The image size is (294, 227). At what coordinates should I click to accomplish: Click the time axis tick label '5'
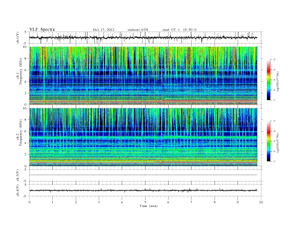tap(145, 202)
